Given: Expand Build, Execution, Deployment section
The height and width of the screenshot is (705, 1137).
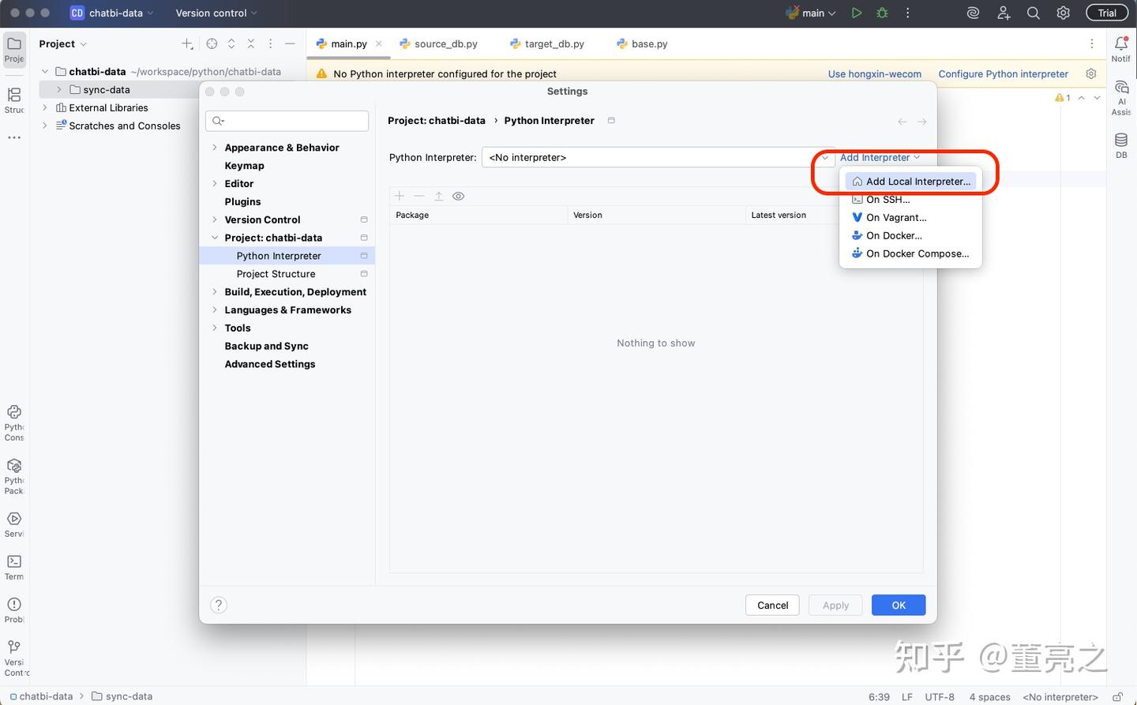Looking at the screenshot, I should [214, 292].
